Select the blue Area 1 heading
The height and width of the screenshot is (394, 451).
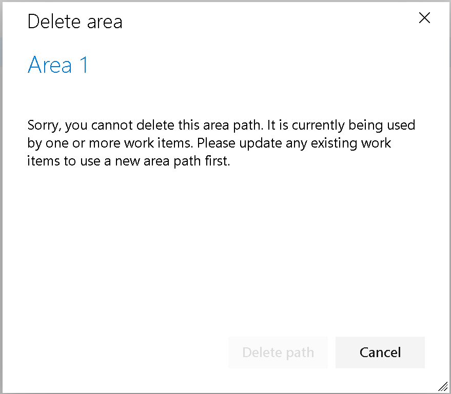(x=57, y=65)
